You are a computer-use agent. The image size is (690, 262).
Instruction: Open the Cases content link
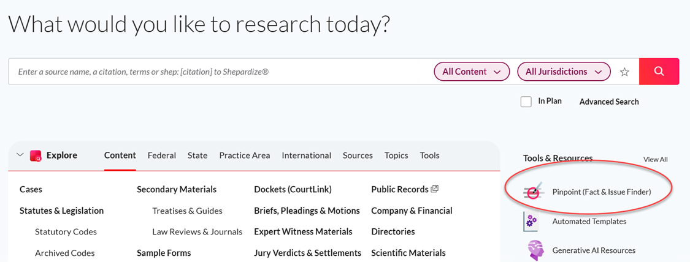pyautogui.click(x=31, y=190)
